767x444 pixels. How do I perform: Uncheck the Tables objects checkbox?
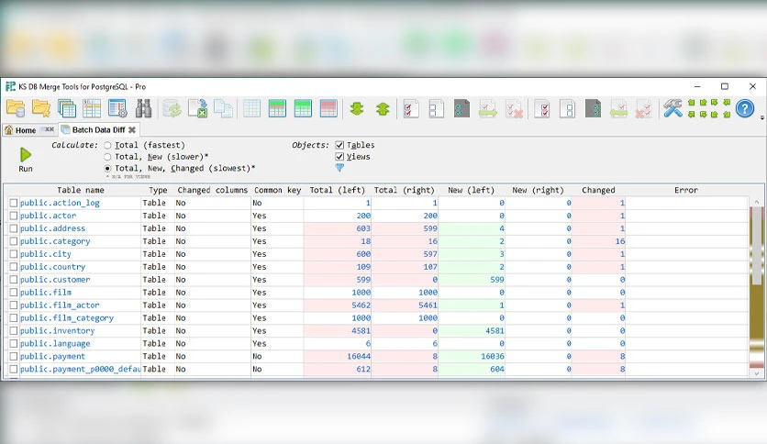point(339,145)
